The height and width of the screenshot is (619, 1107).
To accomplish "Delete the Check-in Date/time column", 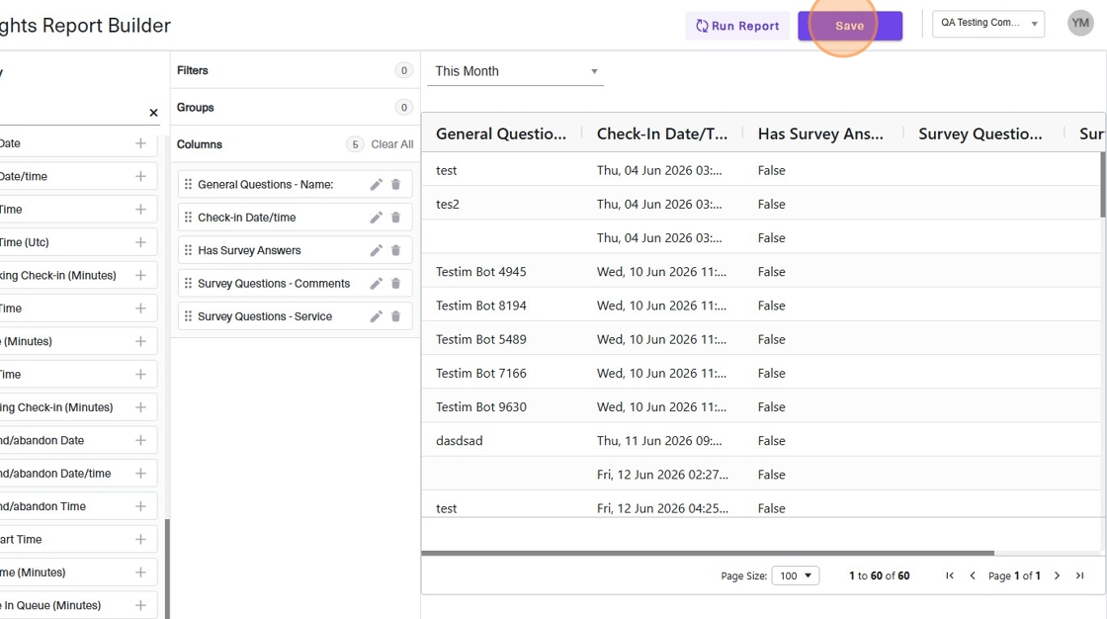I will pyautogui.click(x=395, y=218).
